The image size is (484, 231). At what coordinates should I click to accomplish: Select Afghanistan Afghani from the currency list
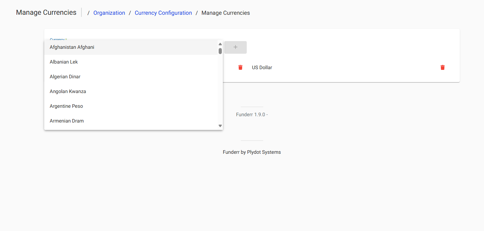[72, 47]
